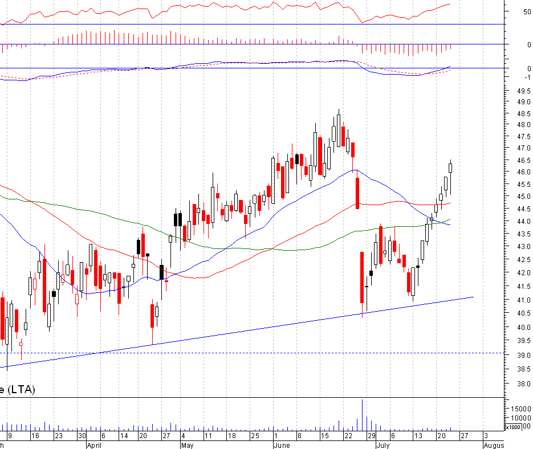This screenshot has width=533, height=449.
Task: Click the 47.5 price axis label
Action: pyautogui.click(x=523, y=137)
